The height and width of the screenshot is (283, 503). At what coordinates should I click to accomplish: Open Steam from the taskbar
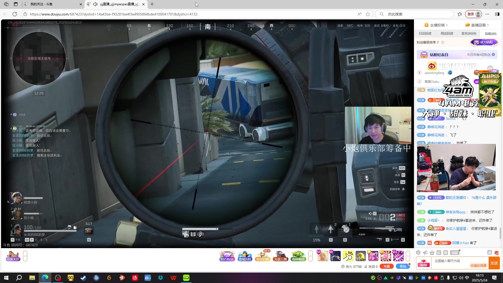83,278
